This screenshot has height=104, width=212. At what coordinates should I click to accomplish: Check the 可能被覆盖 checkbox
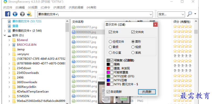pos(112,72)
